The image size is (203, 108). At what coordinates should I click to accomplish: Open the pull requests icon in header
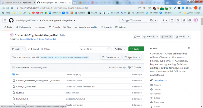(178, 20)
